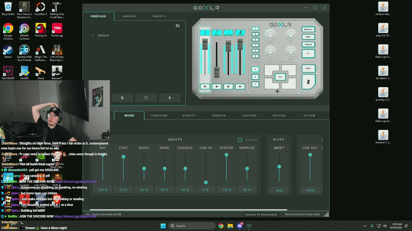The height and width of the screenshot is (231, 412).
Task: Select the System channel display on fader 4
Action: (x=240, y=32)
